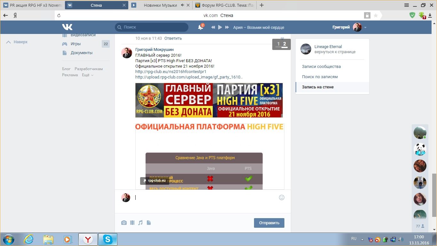The width and height of the screenshot is (437, 246).
Task: Open a new browser tab
Action: (x=262, y=5)
